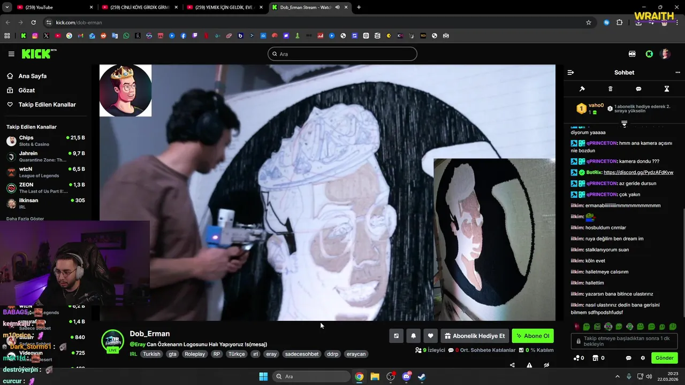Click the theatre-mode icon beside notifications

click(396, 336)
